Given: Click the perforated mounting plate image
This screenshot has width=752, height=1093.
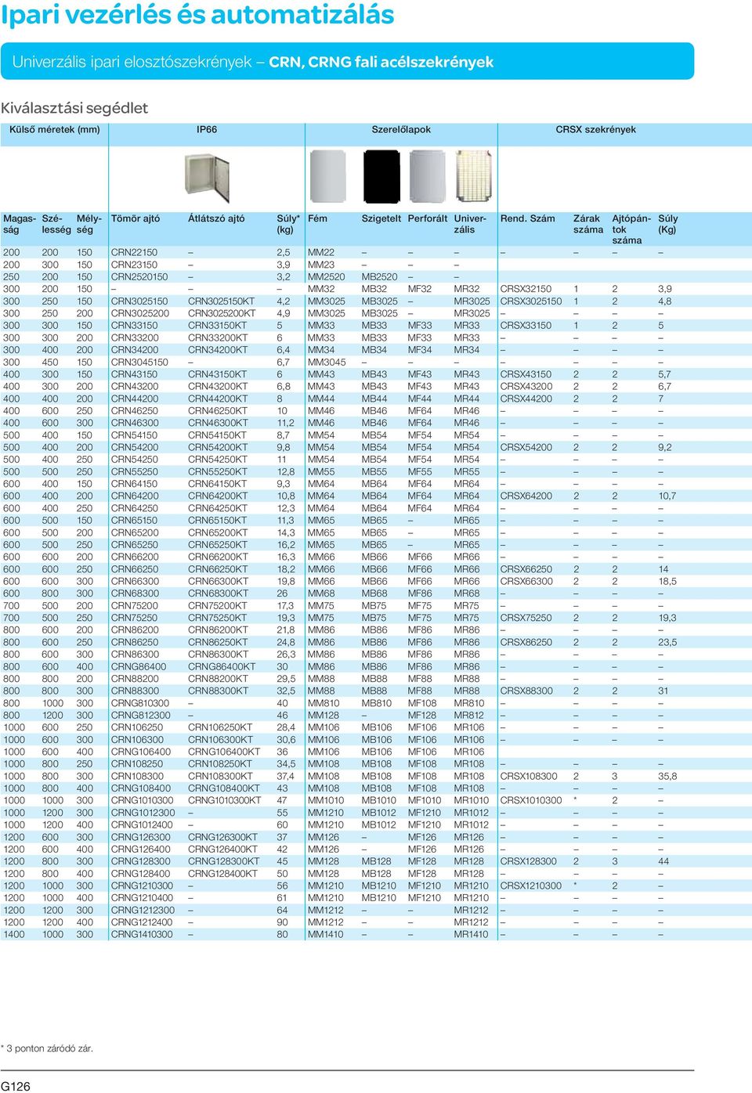Looking at the screenshot, I should (x=427, y=177).
